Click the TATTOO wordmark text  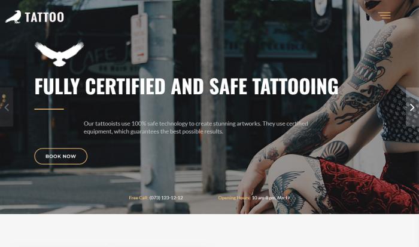coord(45,17)
